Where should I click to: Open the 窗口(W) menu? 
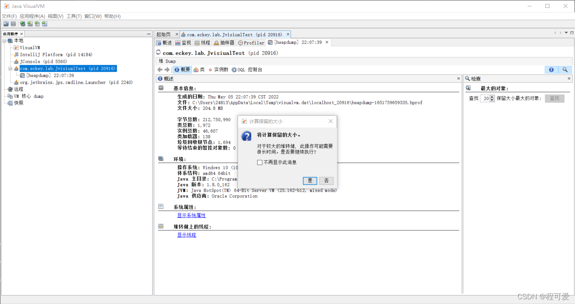point(93,16)
